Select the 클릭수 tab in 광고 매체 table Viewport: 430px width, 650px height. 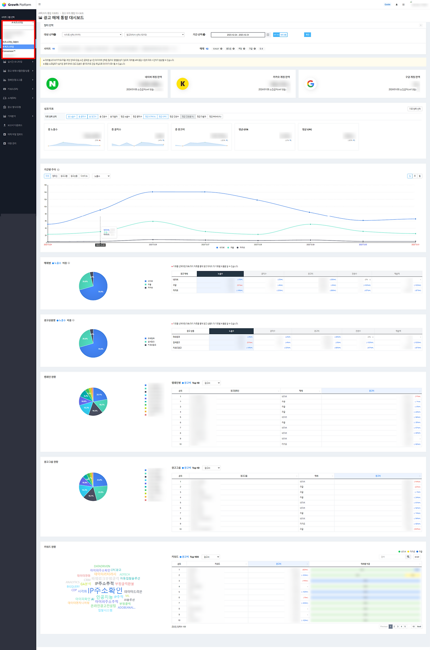264,274
